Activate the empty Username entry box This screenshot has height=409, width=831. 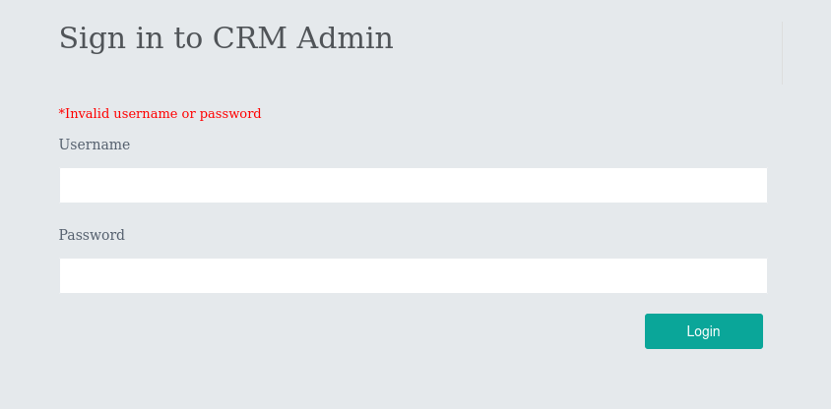413,185
